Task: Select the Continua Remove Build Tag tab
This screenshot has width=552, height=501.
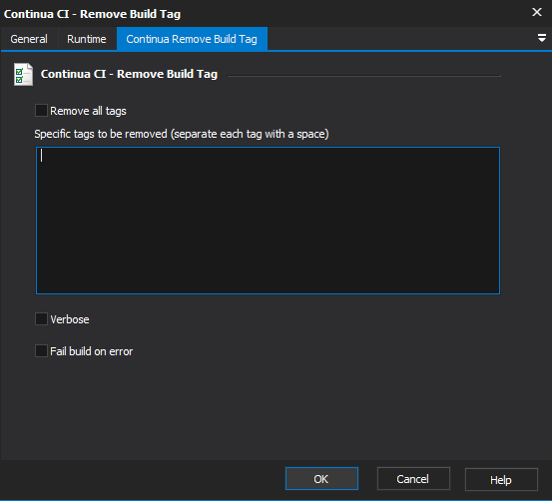Action: pos(192,39)
